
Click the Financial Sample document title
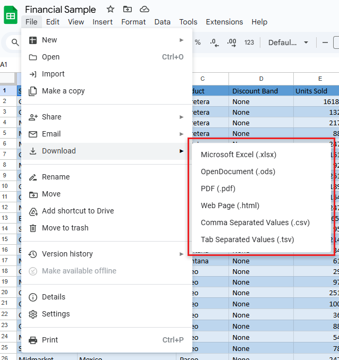[60, 10]
